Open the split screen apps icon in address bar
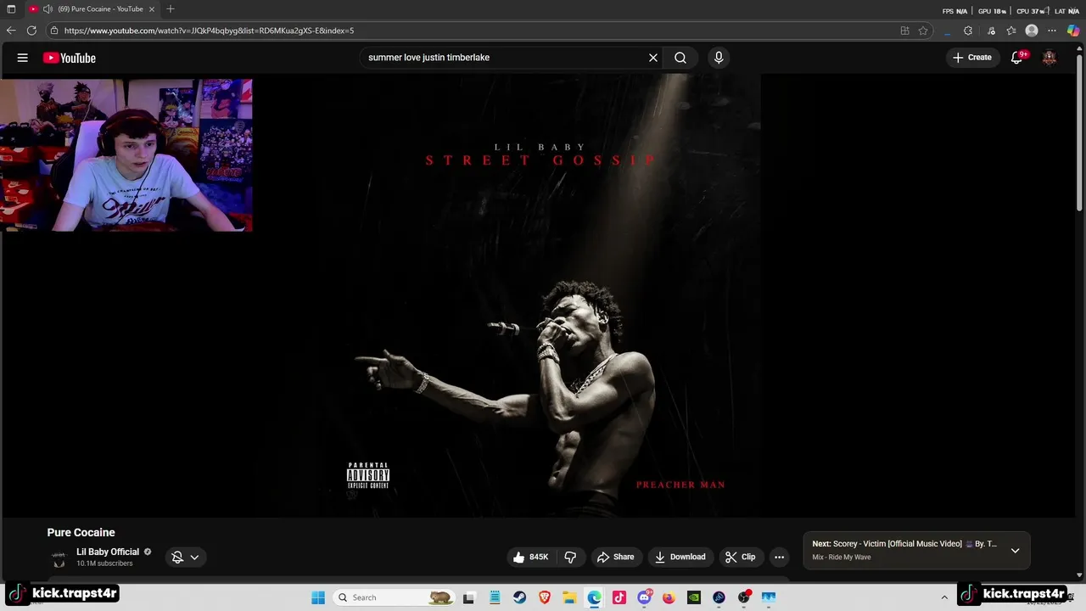Image resolution: width=1086 pixels, height=611 pixels. [904, 31]
